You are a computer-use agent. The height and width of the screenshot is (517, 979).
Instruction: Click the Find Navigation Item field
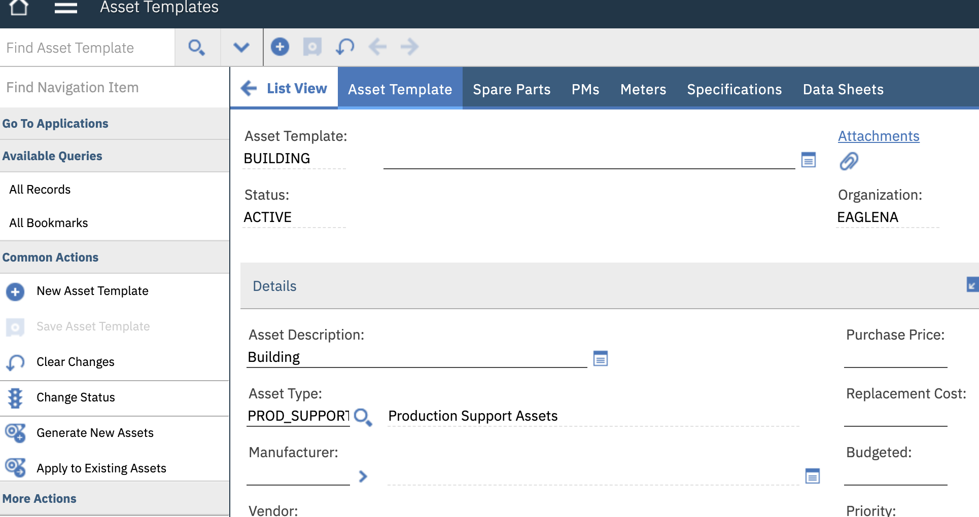pyautogui.click(x=115, y=87)
